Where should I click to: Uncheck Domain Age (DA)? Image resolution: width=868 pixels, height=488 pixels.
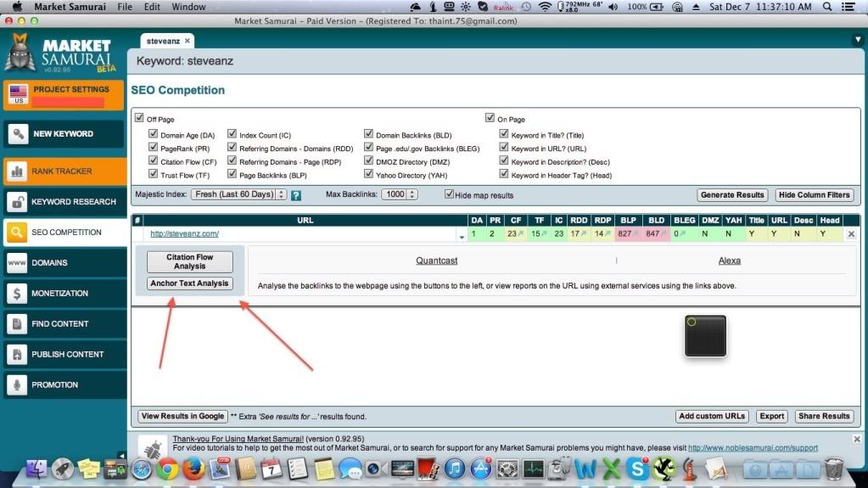[x=153, y=133]
